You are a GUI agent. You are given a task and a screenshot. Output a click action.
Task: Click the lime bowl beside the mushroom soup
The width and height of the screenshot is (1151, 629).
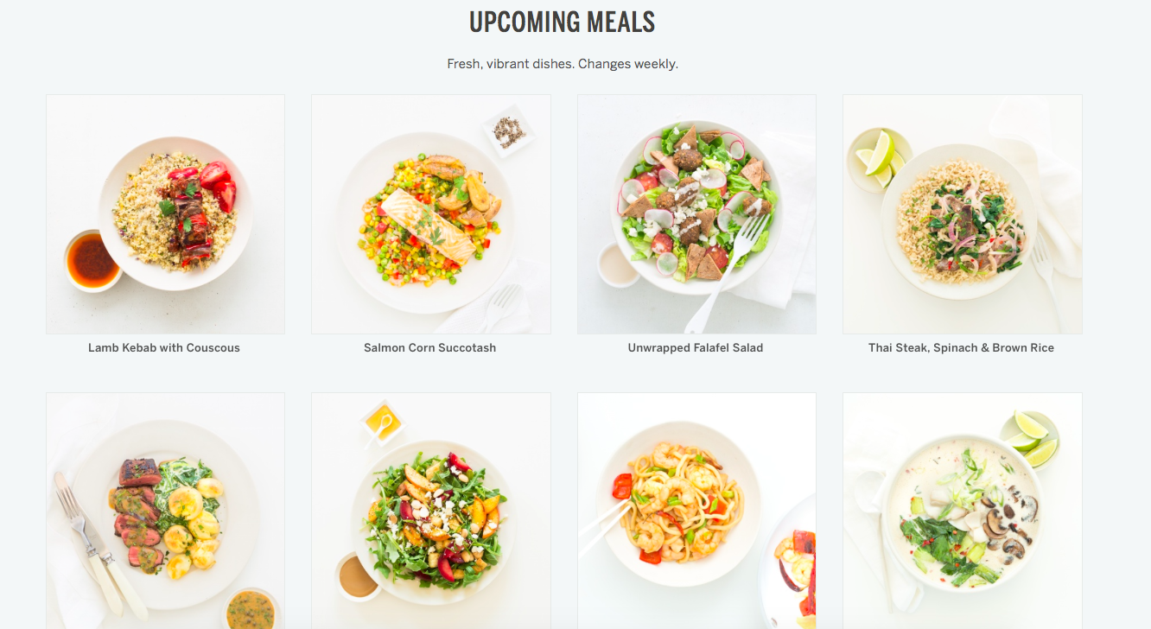[x=1031, y=437]
